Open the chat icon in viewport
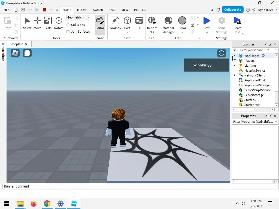 27,53
